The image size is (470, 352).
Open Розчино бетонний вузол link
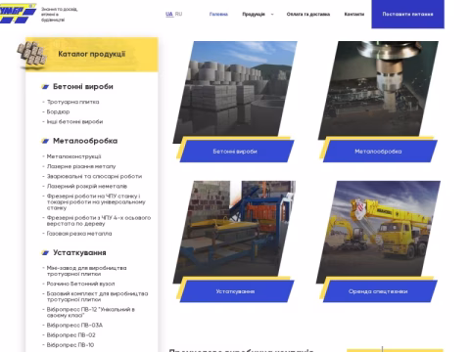tap(80, 284)
